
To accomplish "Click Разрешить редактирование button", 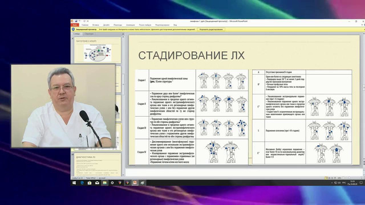I will click(211, 30).
